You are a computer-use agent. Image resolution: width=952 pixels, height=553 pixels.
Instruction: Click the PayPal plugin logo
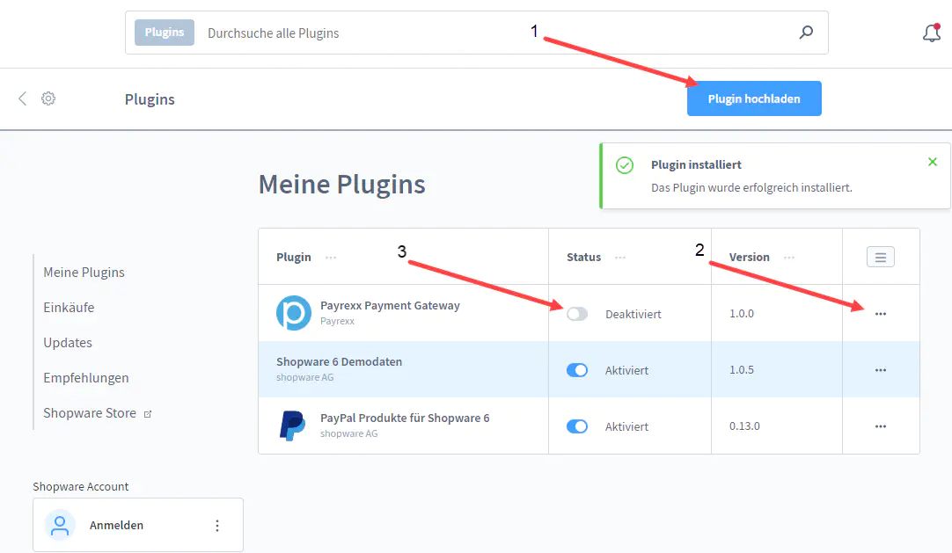click(x=293, y=426)
